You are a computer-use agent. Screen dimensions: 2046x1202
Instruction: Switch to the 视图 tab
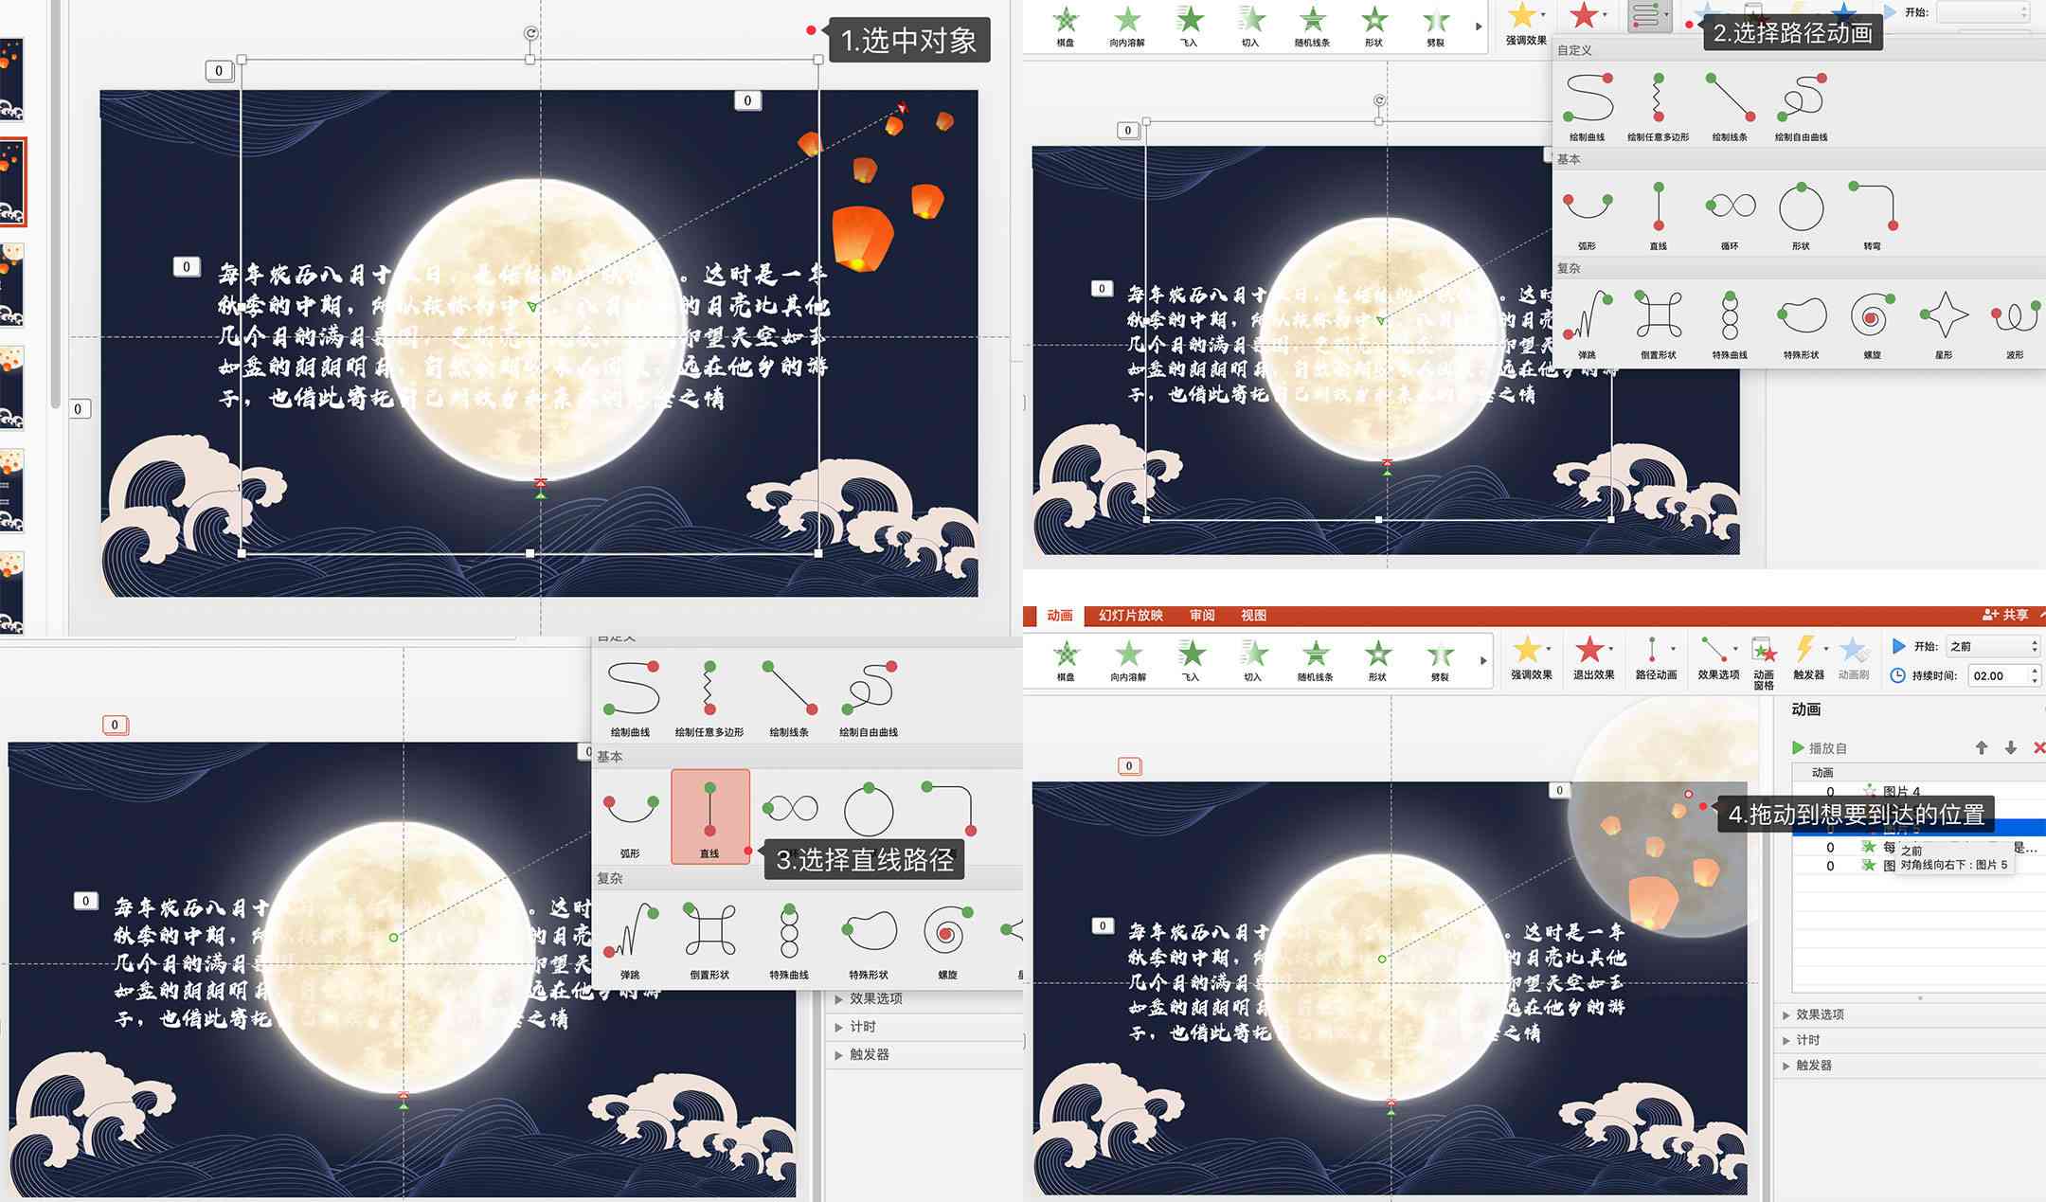tap(1253, 616)
